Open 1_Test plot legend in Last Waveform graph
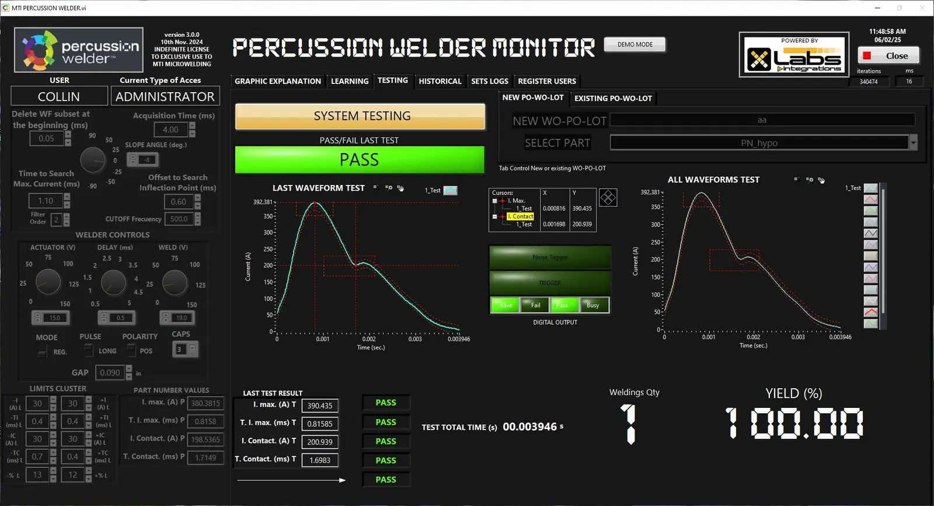The image size is (934, 506). tap(450, 190)
